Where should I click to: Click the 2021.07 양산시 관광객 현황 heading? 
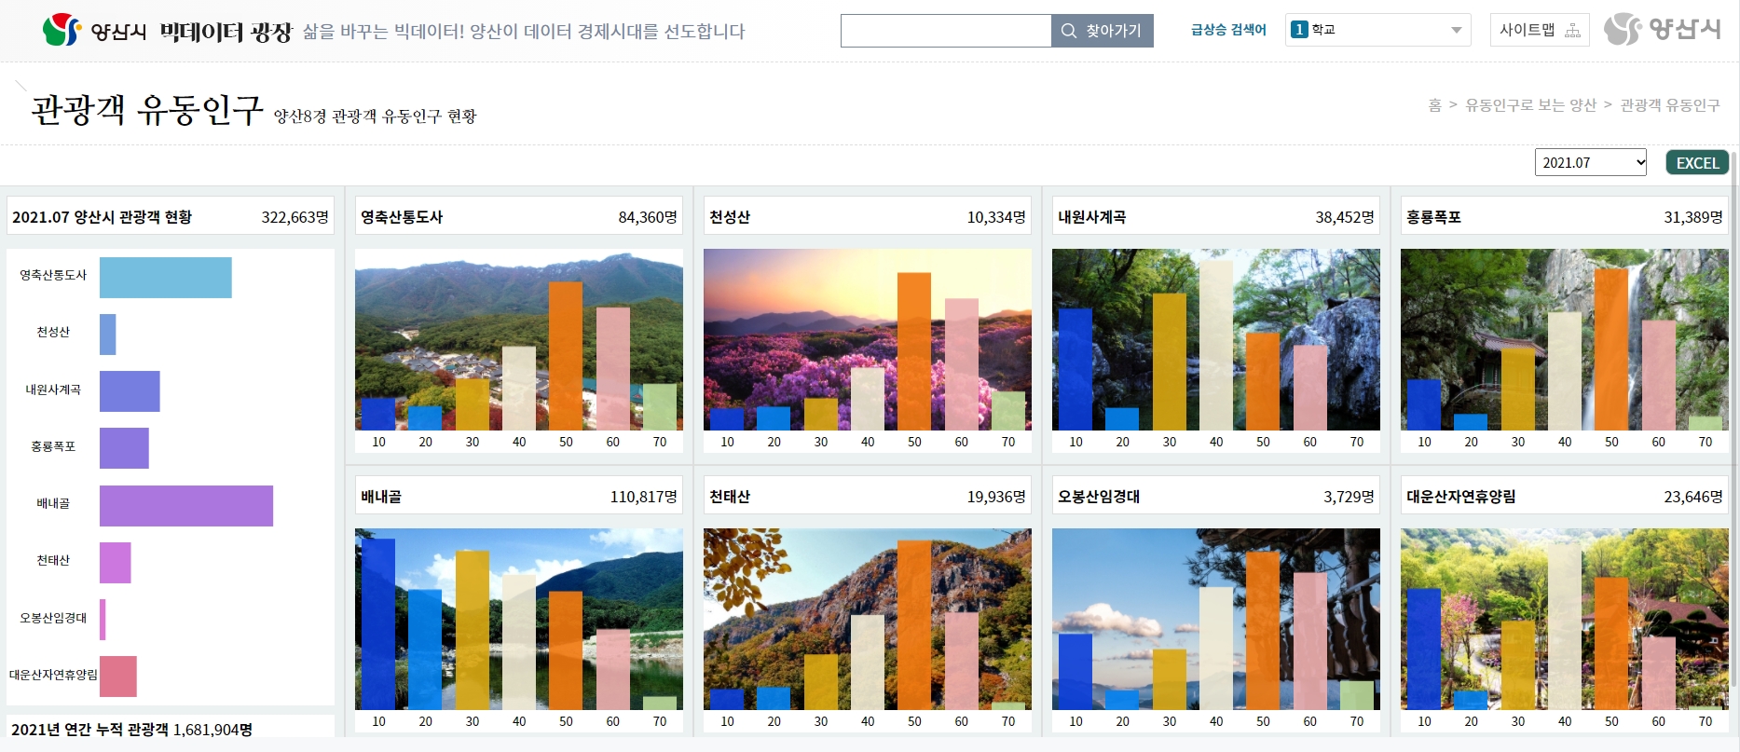[102, 217]
